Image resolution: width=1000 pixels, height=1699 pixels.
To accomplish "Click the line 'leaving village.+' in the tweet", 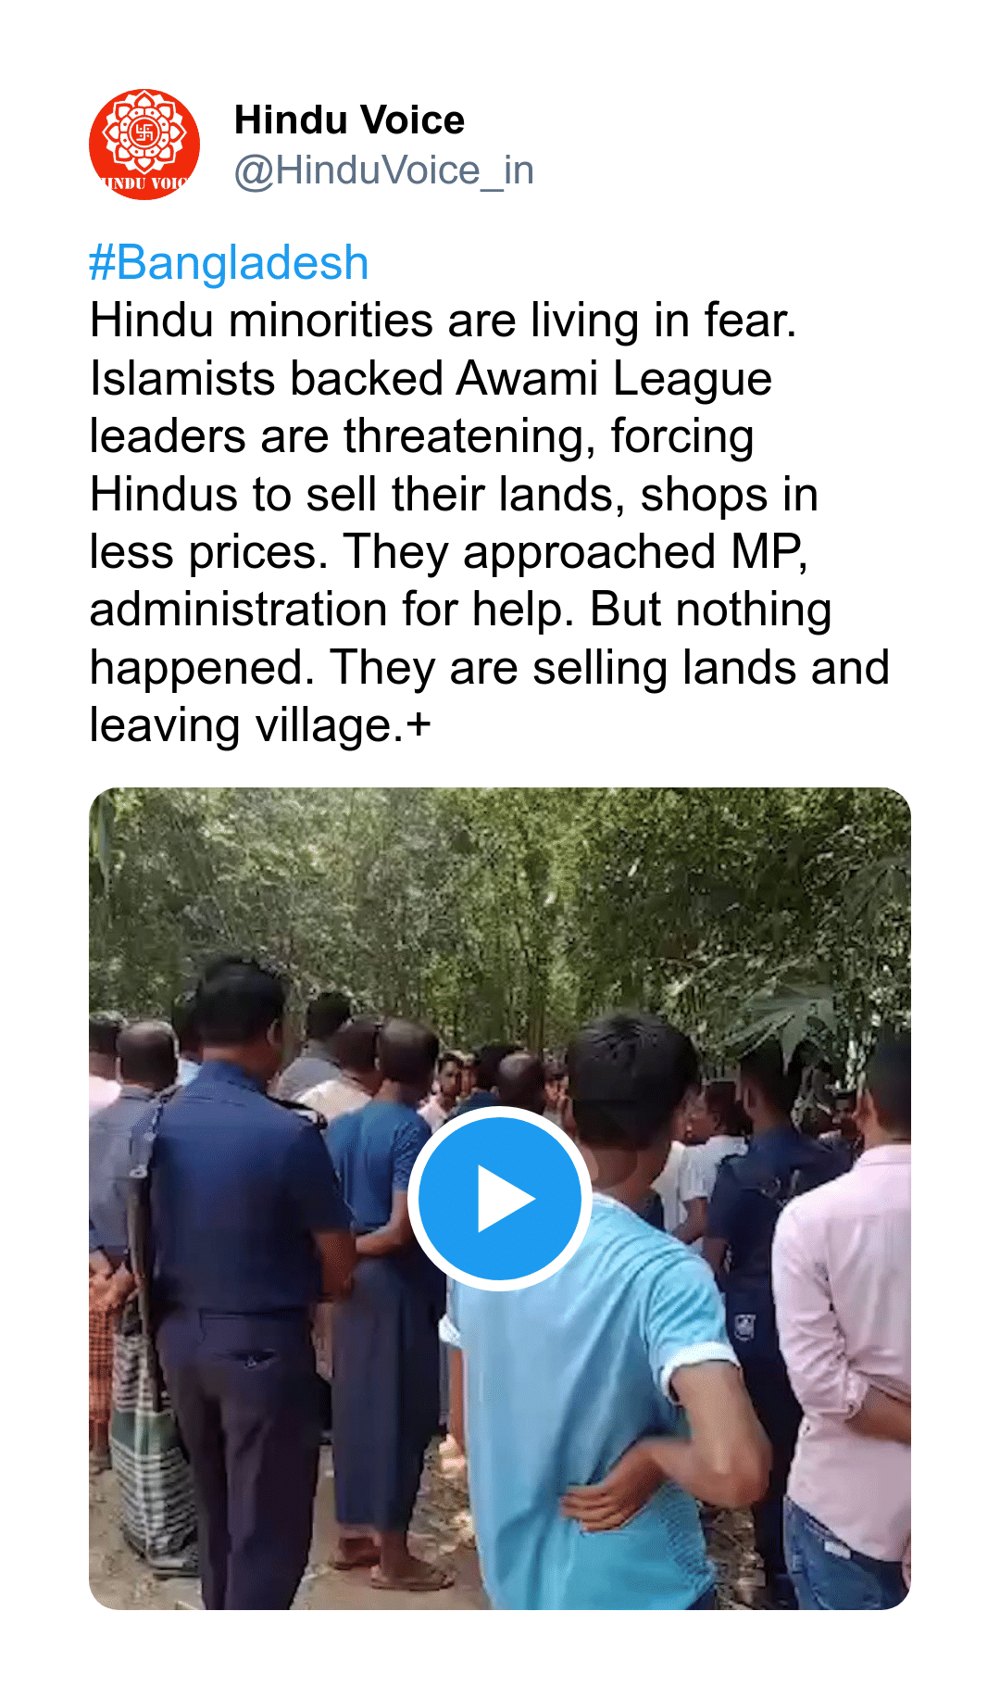I will (260, 725).
